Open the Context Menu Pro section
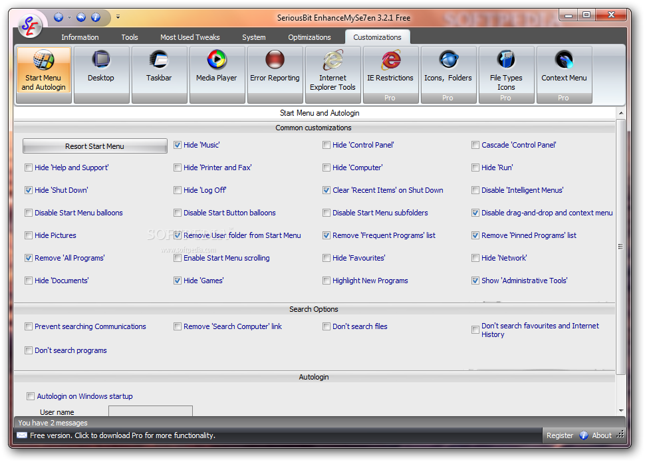The height and width of the screenshot is (462, 645). click(564, 74)
